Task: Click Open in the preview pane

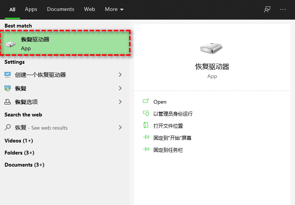Action: pyautogui.click(x=160, y=102)
